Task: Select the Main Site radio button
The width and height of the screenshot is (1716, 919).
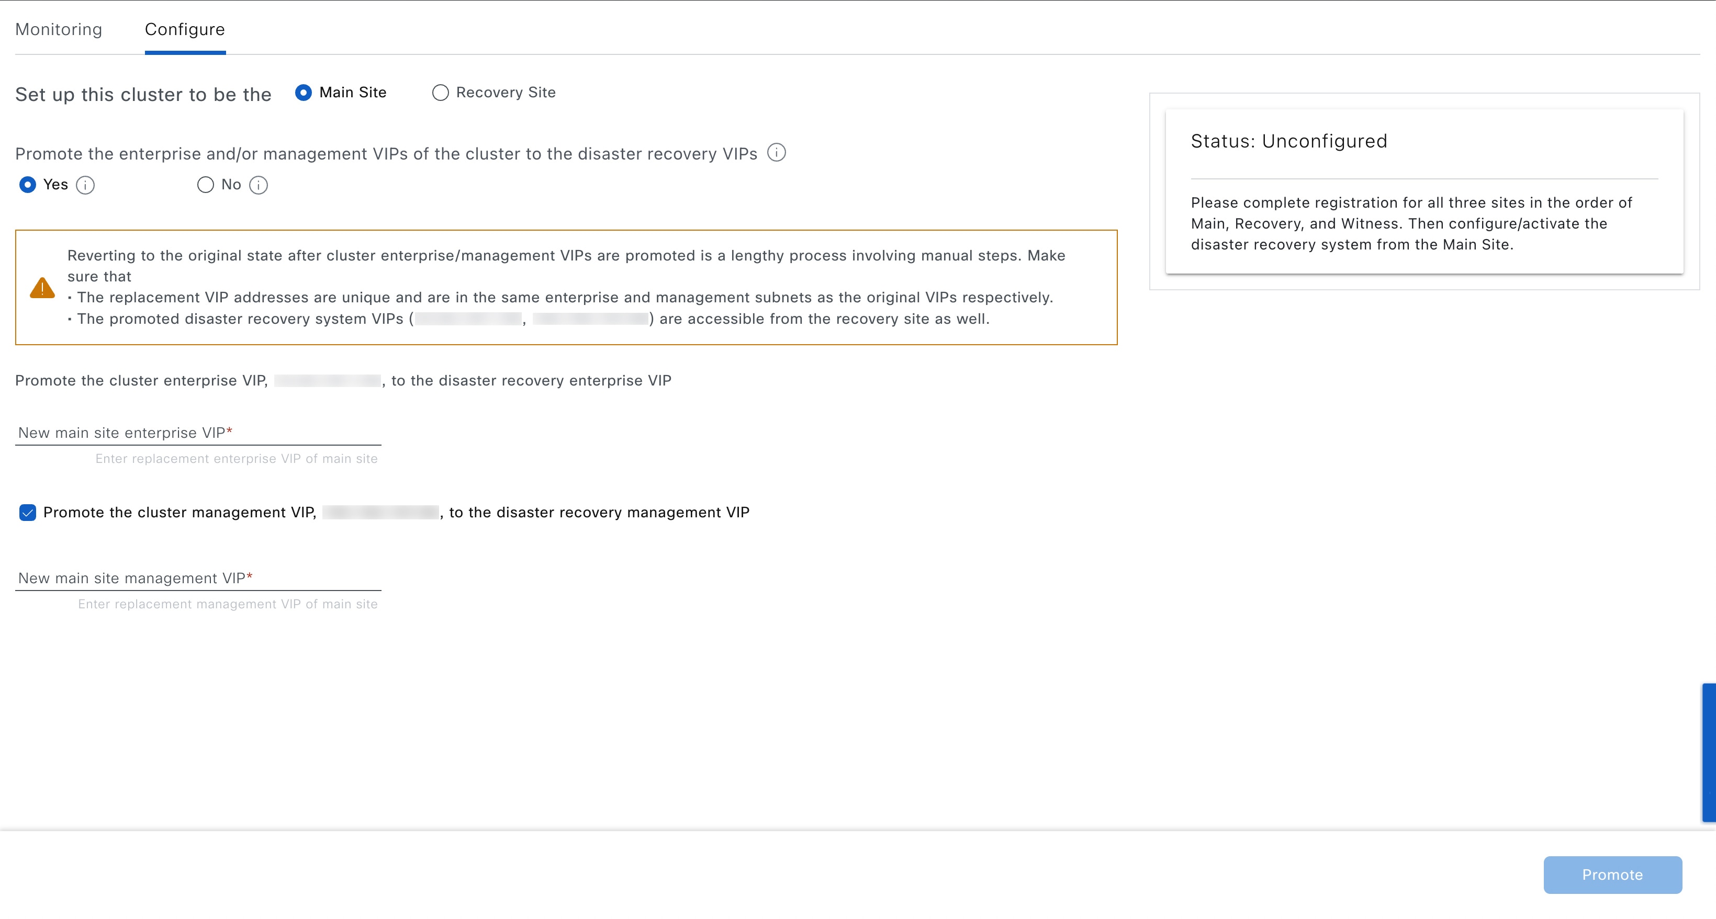Action: point(303,93)
